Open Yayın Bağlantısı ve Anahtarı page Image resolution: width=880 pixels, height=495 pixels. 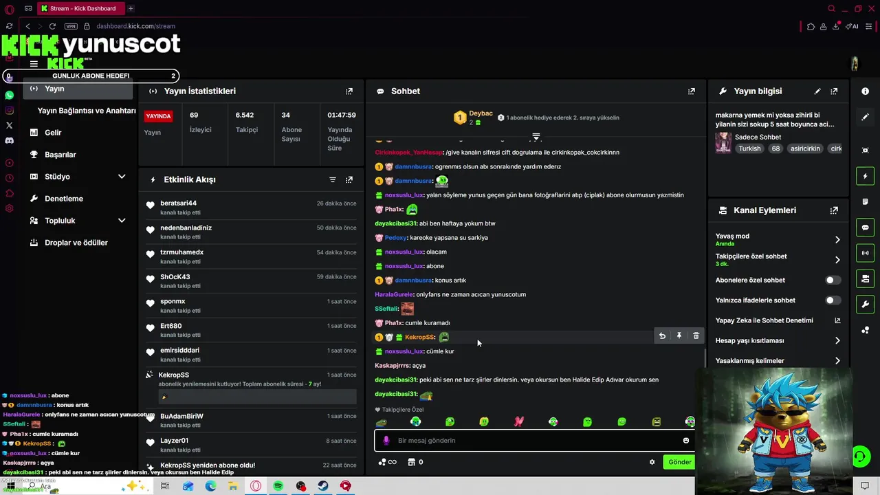[86, 111]
